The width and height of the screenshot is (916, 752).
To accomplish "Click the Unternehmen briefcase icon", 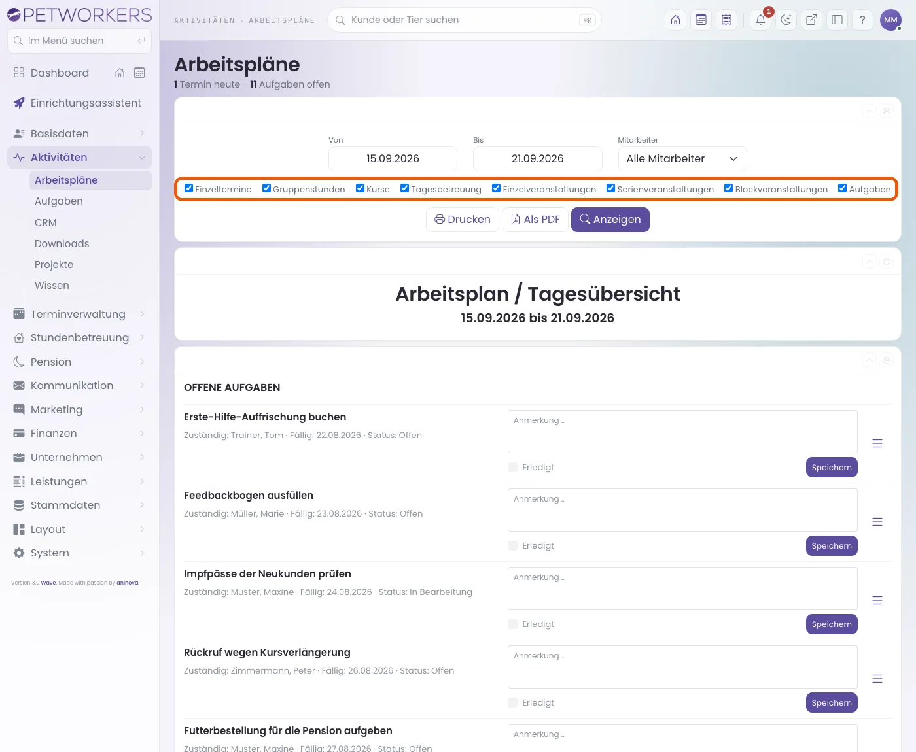I will tap(19, 458).
